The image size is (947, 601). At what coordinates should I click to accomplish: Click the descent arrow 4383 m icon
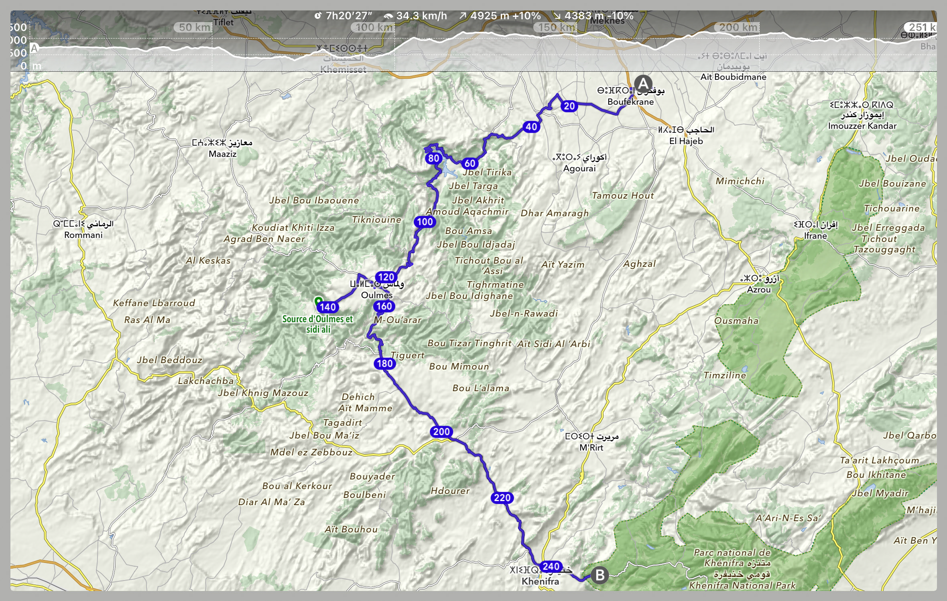pyautogui.click(x=557, y=16)
